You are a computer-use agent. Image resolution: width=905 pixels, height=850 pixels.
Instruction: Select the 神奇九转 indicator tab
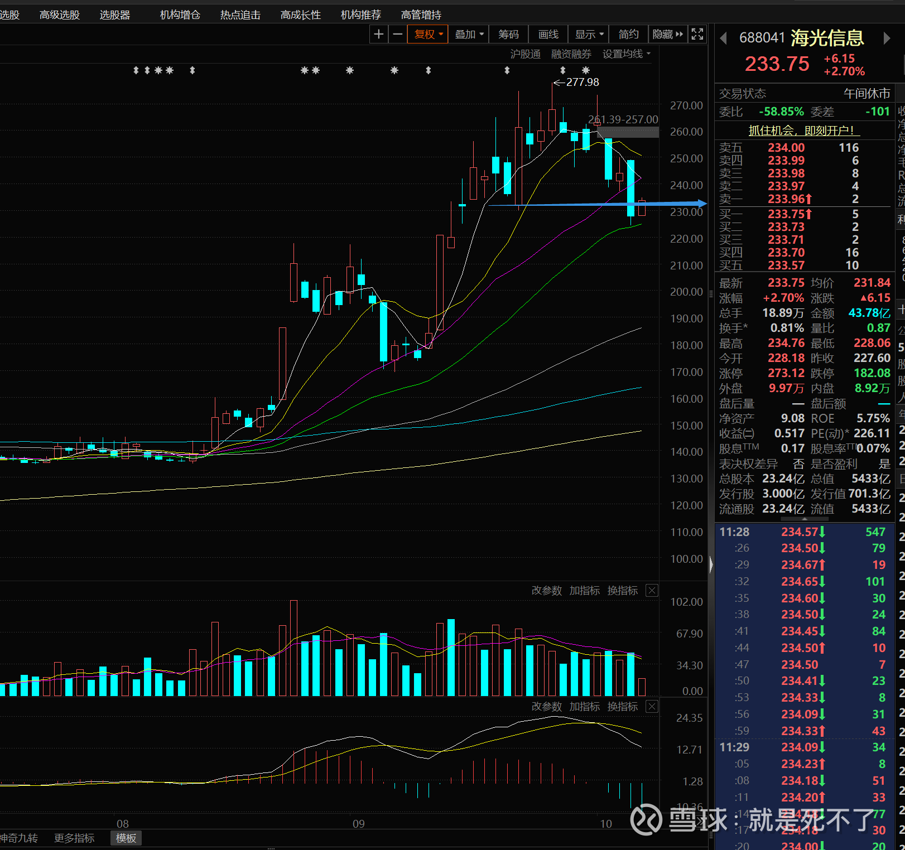tap(19, 838)
